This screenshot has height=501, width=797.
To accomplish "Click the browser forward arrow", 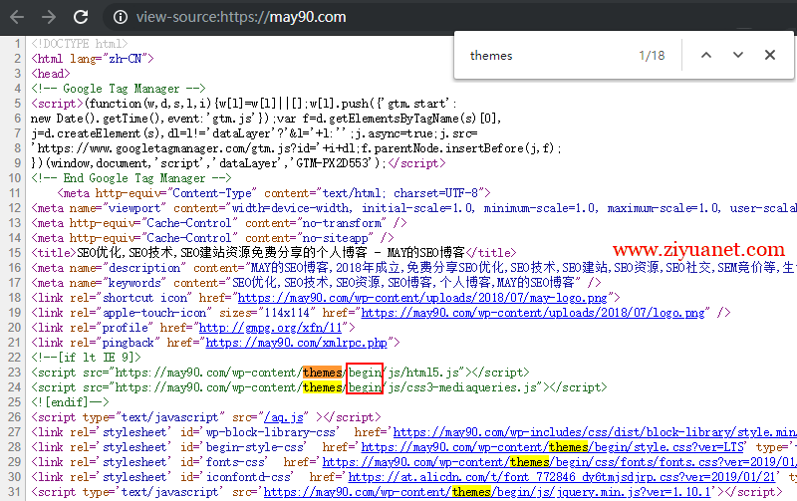I will [49, 17].
